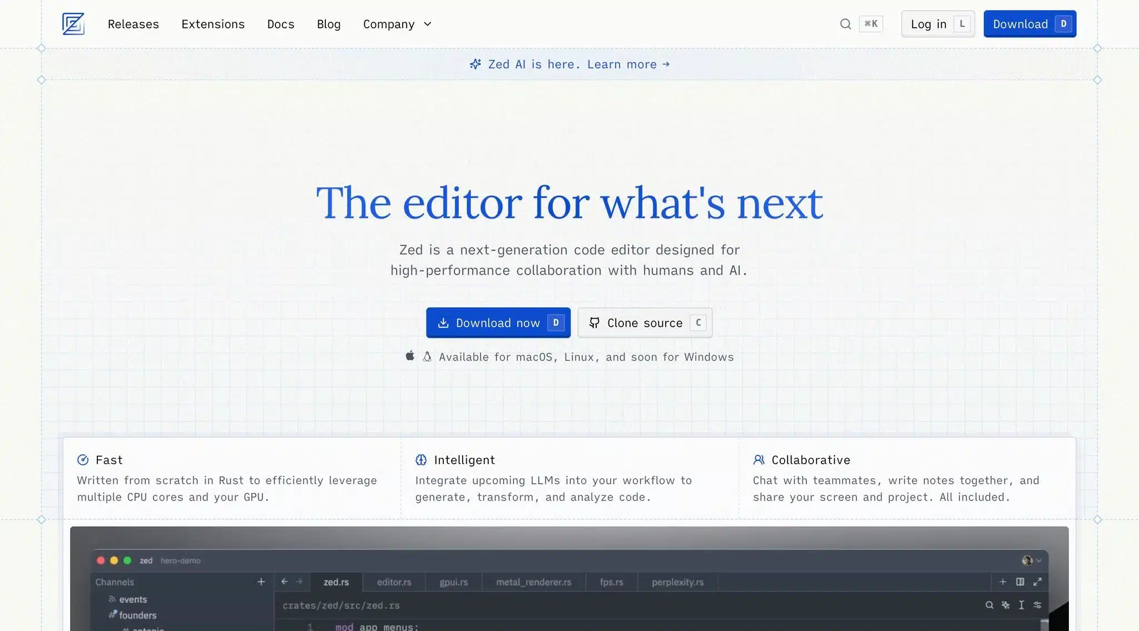Click the Download now button

[498, 323]
